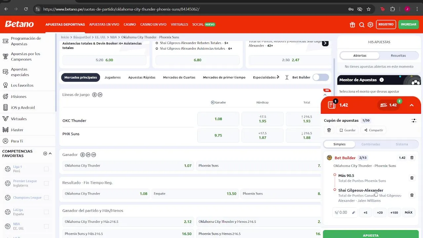Click the Master sidebar icon

(5, 130)
